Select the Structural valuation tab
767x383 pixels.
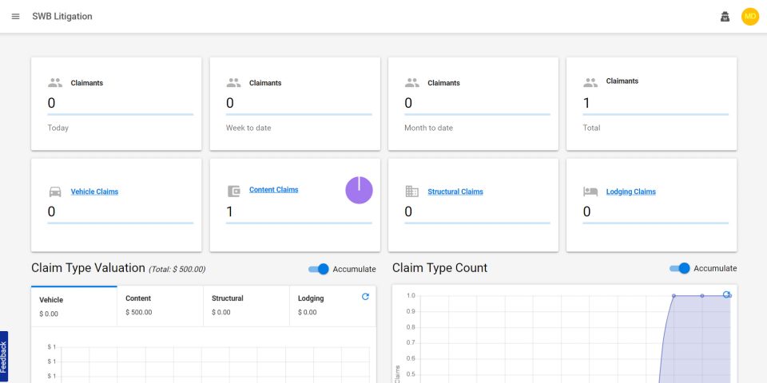(x=247, y=306)
